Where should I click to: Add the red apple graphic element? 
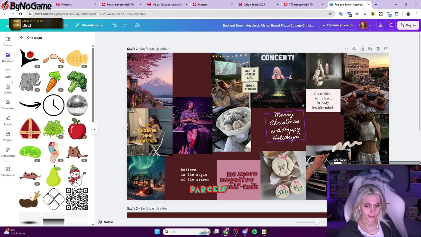pos(77,129)
